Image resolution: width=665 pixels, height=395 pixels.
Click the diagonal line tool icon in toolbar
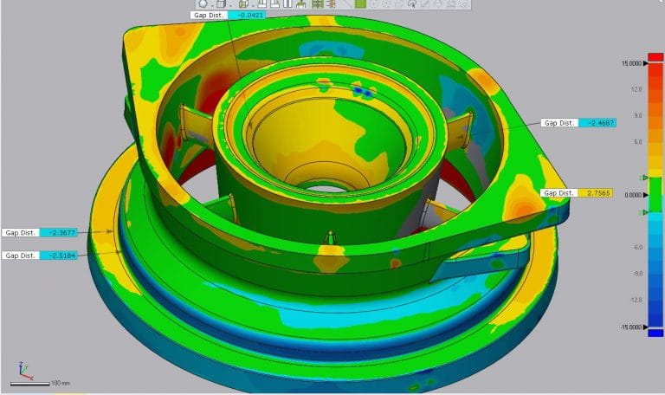346,3
